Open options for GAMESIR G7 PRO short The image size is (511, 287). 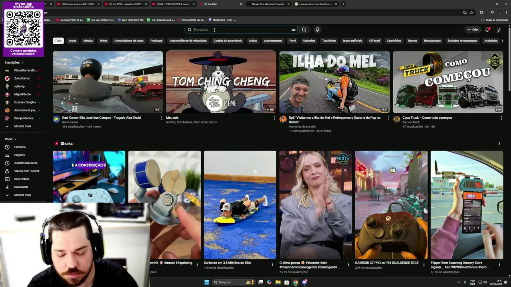[424, 264]
